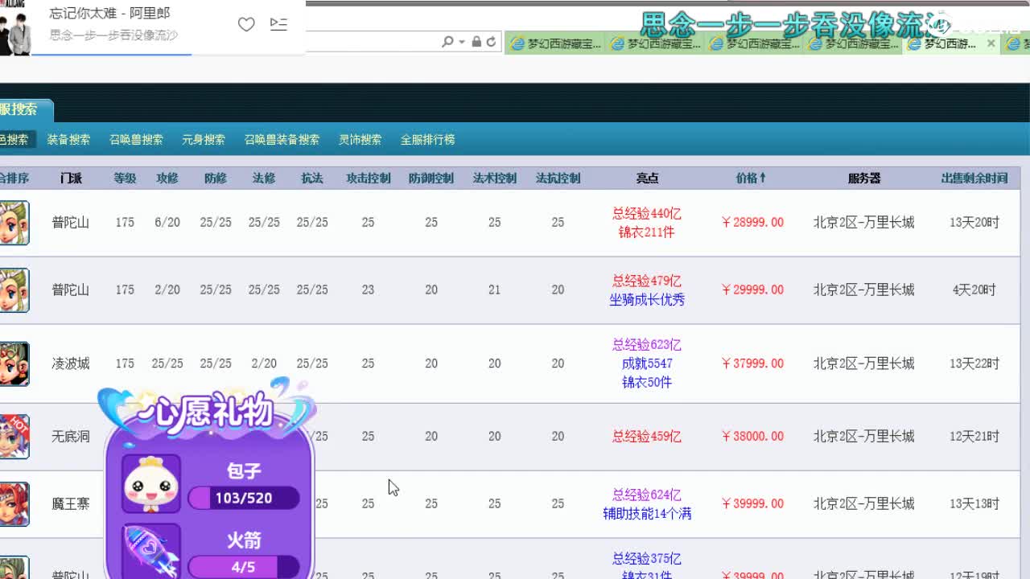
Task: Click the 凌波城 character avatar icon
Action: [14, 363]
